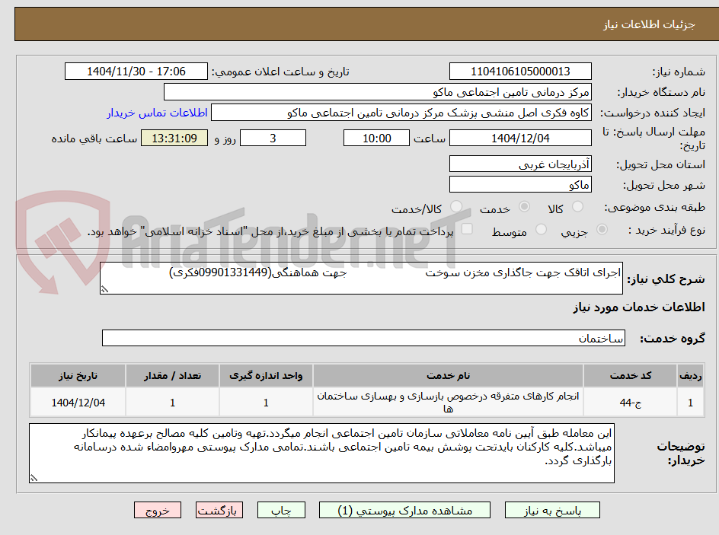
Task: Open اطلاعات تماس خریدار link
Action: click(157, 113)
